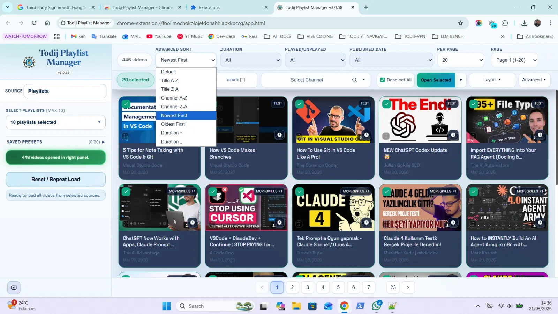Open the AI TOOLS bookmark folder
Screen dimensions: 558x314
[x=277, y=36]
